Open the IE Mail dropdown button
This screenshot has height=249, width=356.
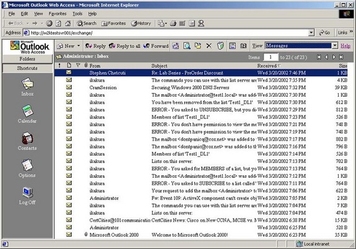(x=162, y=23)
